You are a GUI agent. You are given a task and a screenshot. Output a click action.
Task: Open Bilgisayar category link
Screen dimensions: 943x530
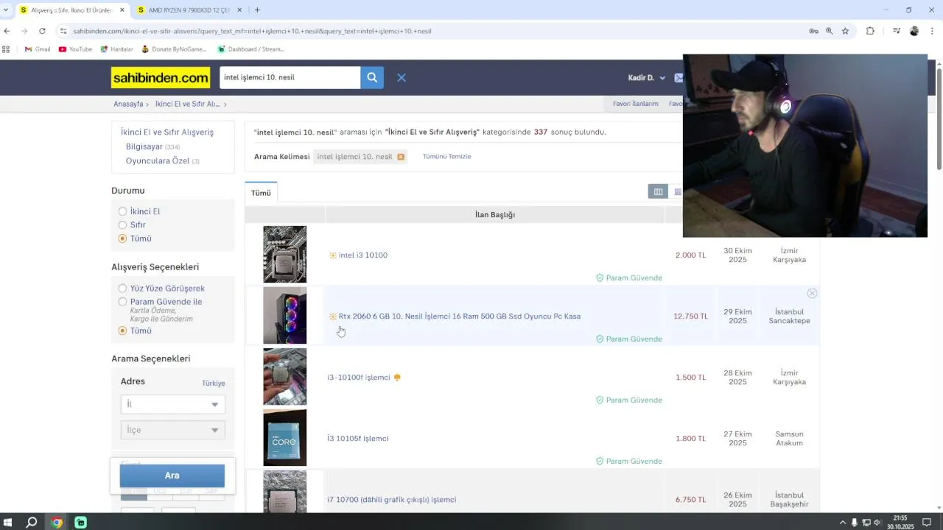pyautogui.click(x=144, y=146)
